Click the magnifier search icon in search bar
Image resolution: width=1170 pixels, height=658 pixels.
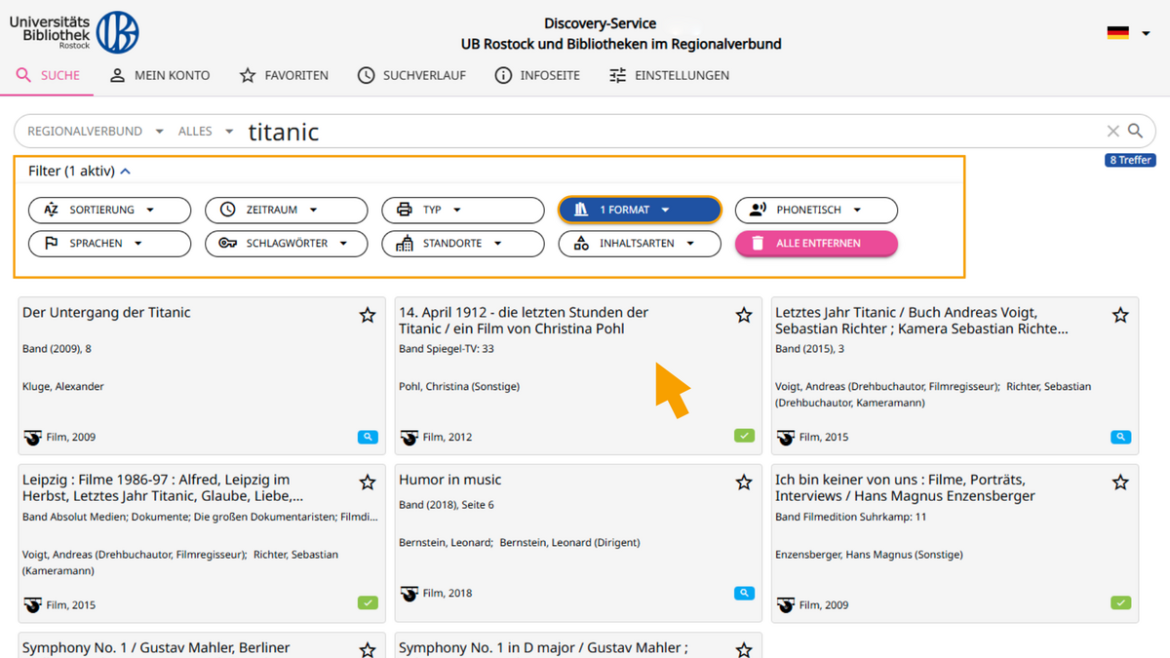(x=1135, y=131)
